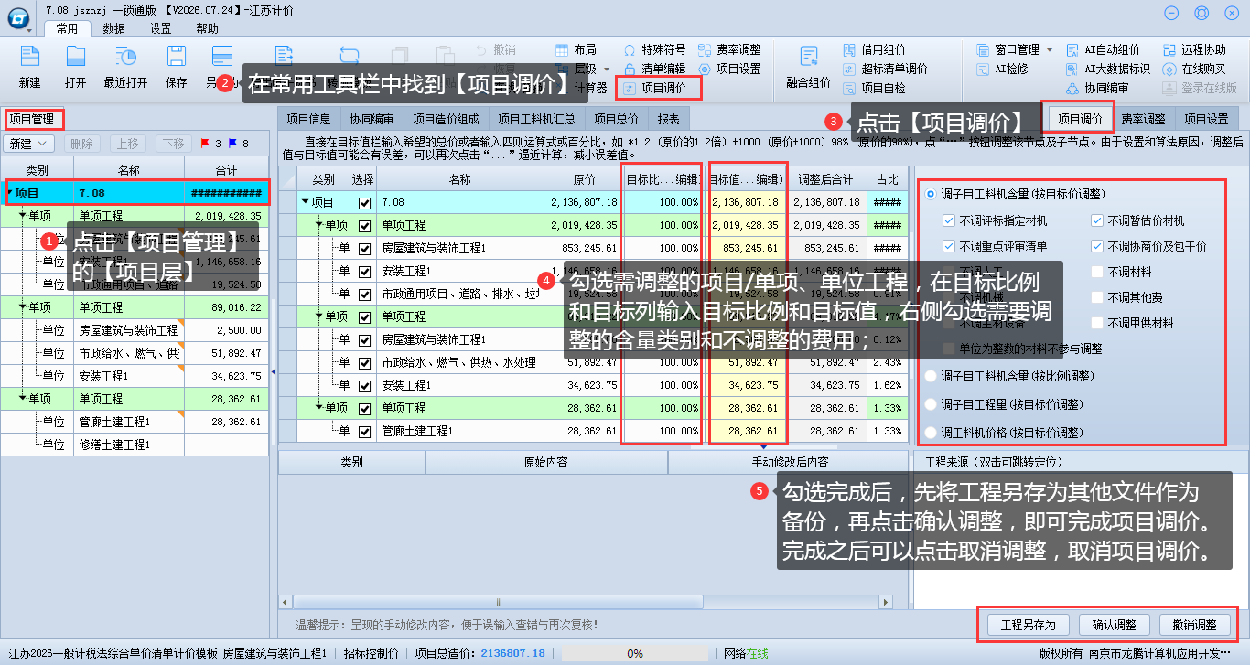This screenshot has width=1250, height=665.
Task: Click the 项目自检 icon
Action: (x=850, y=89)
